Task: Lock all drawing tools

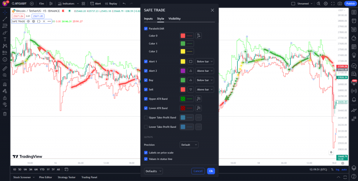Action: tap(5, 98)
